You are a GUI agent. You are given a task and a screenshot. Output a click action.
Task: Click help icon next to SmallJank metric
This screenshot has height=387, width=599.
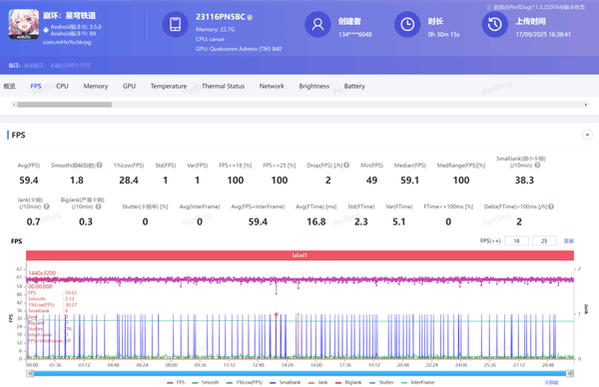tap(537, 166)
